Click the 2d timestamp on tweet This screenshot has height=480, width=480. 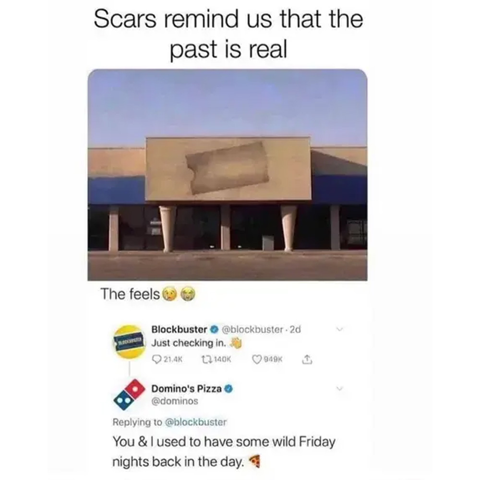pos(295,330)
